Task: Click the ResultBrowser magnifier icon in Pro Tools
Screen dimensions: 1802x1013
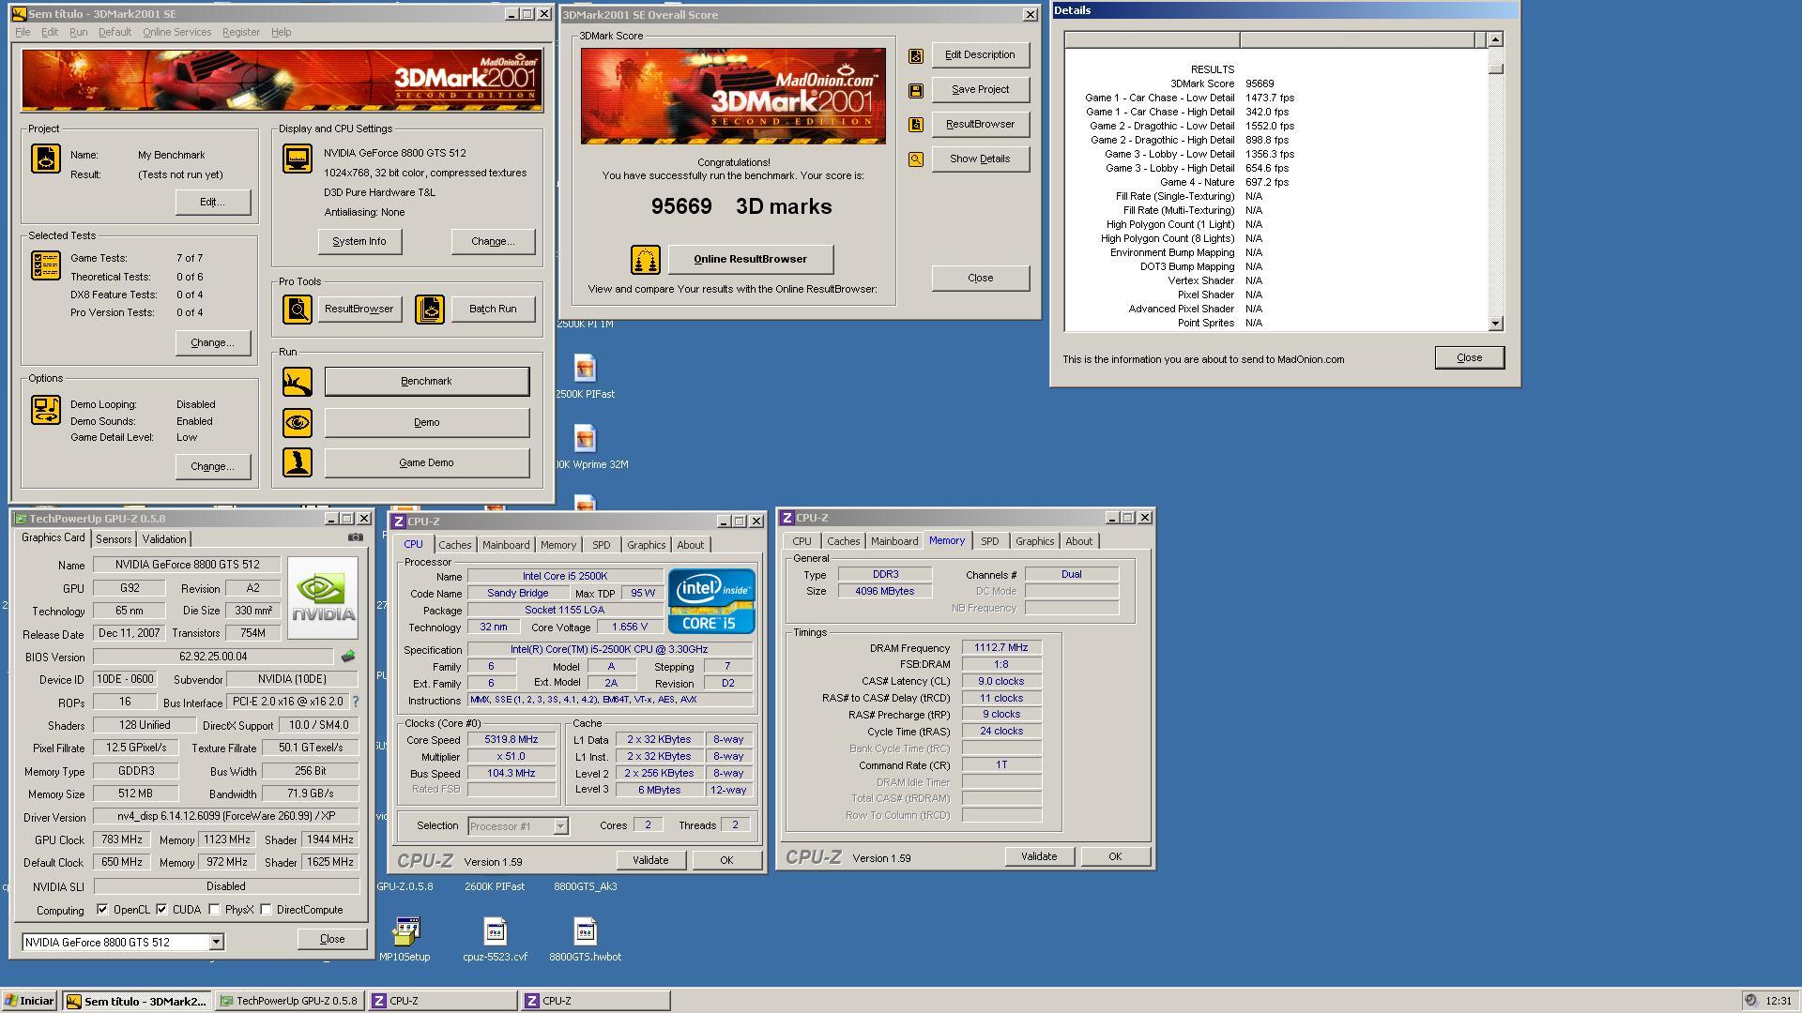Action: coord(298,309)
